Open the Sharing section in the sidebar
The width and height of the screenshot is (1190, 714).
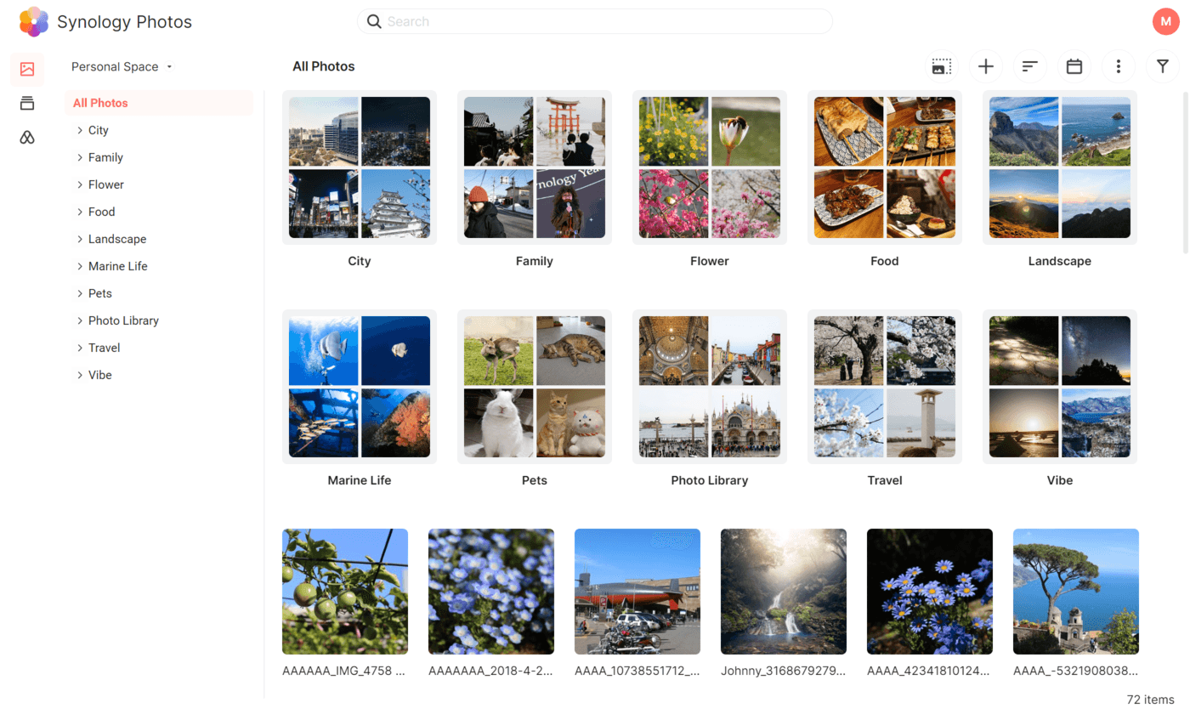point(26,137)
